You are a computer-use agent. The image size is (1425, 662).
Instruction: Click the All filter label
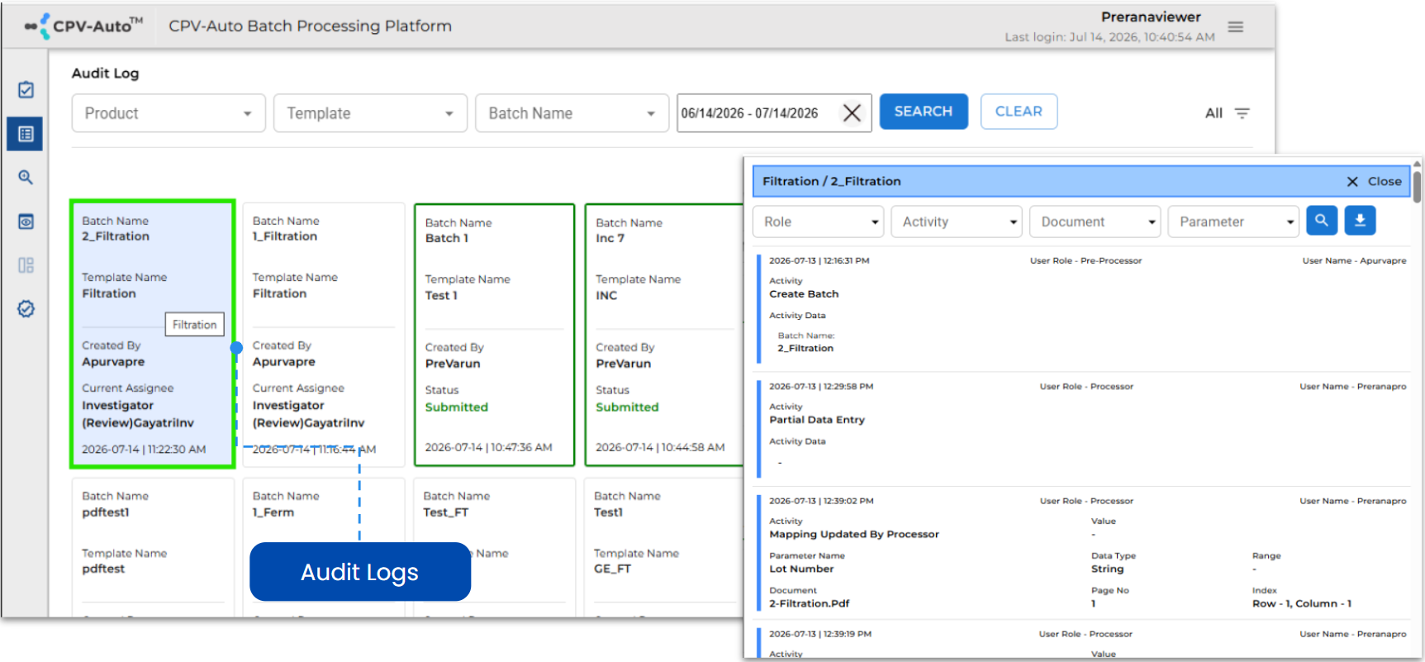pyautogui.click(x=1214, y=113)
